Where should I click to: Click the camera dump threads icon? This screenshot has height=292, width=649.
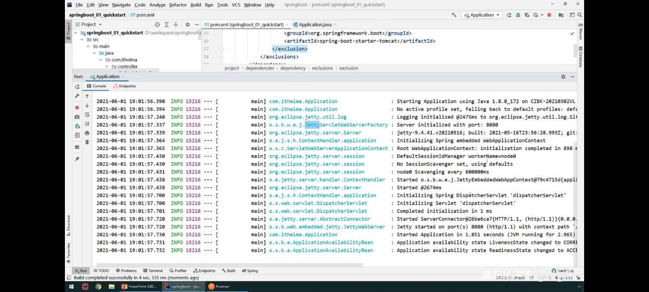pyautogui.click(x=77, y=117)
